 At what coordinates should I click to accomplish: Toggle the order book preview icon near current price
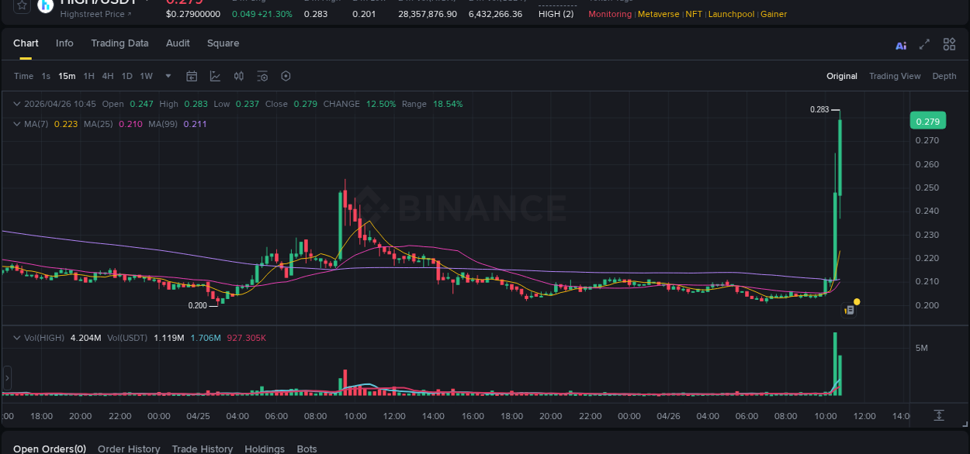click(x=848, y=309)
